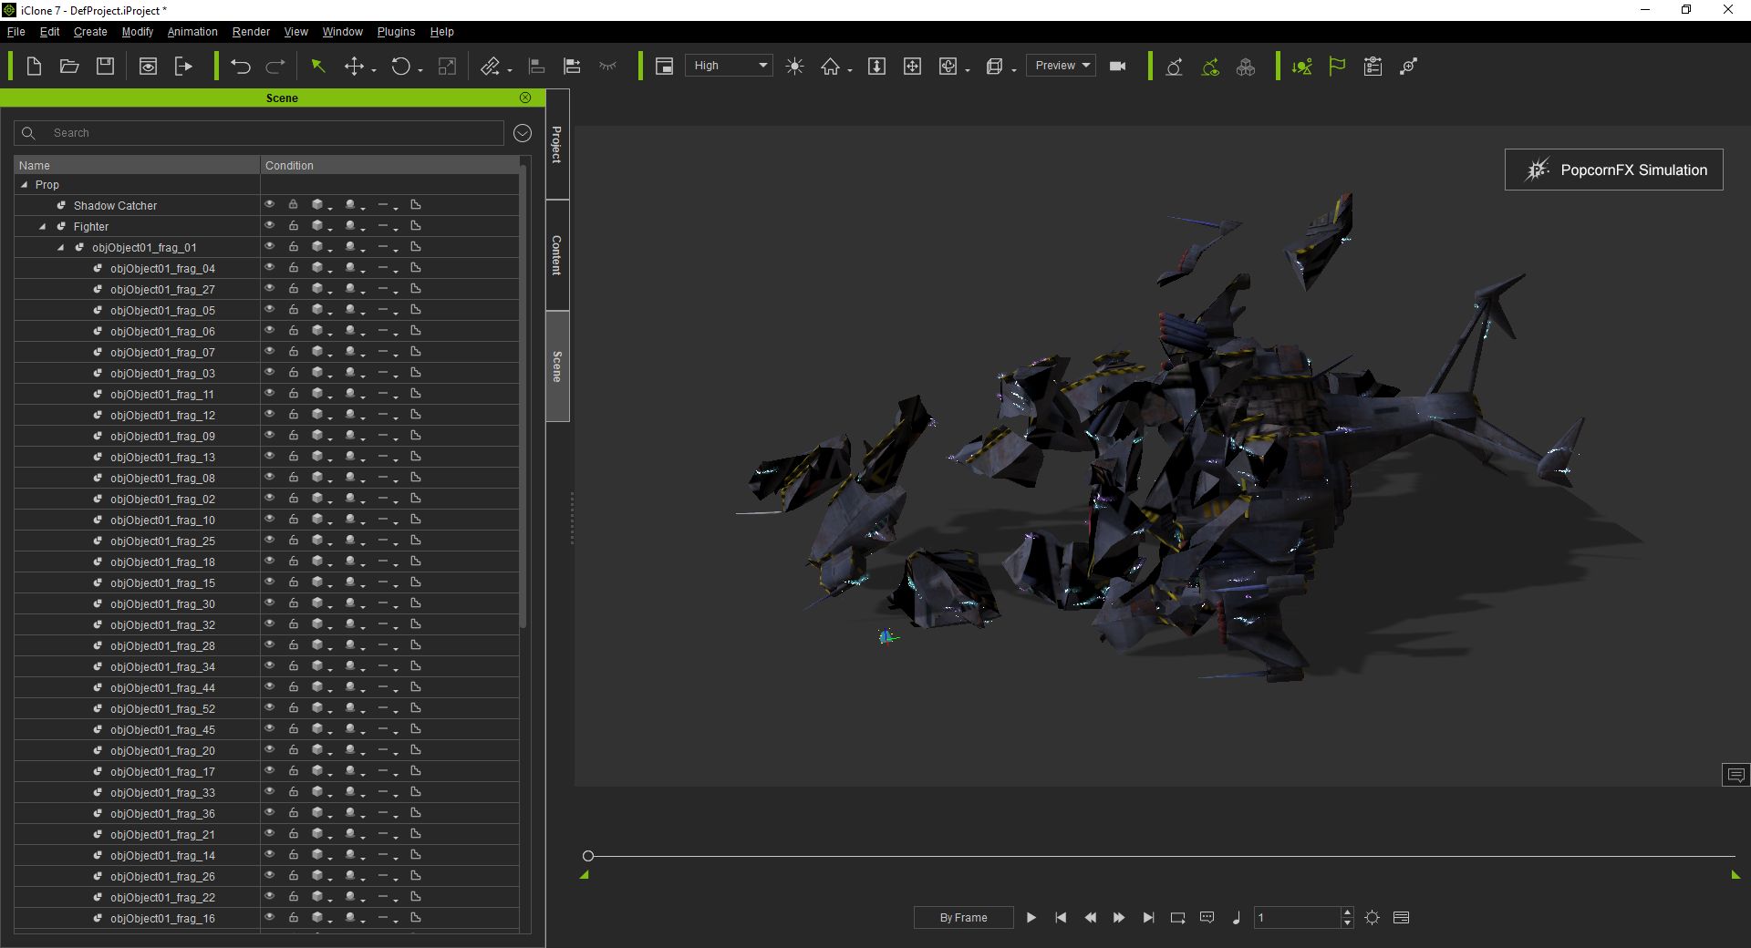Viewport: 1751px width, 948px height.
Task: Select the Scale tool
Action: coord(447,66)
